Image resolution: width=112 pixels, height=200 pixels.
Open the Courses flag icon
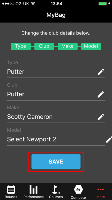click(x=56, y=189)
